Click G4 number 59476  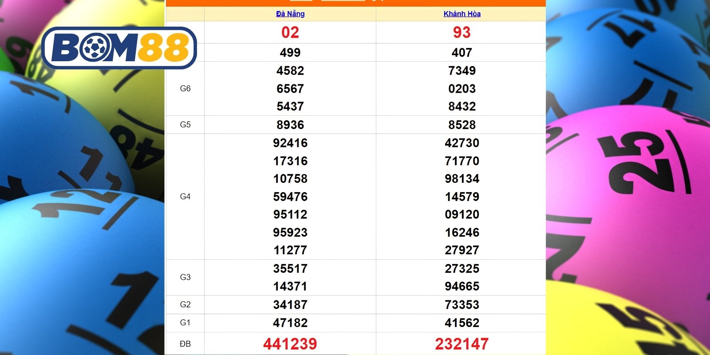290,197
